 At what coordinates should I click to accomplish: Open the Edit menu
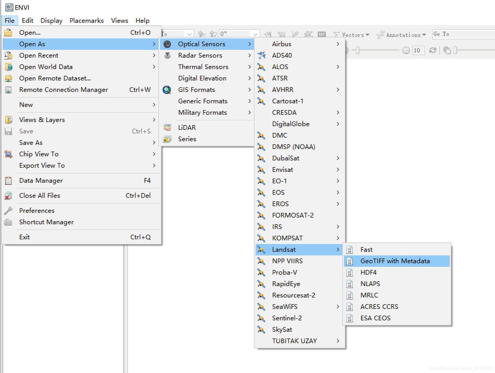coord(28,21)
